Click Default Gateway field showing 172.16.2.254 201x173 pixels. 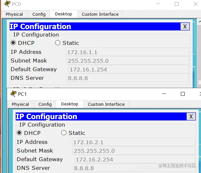pyautogui.click(x=135, y=159)
